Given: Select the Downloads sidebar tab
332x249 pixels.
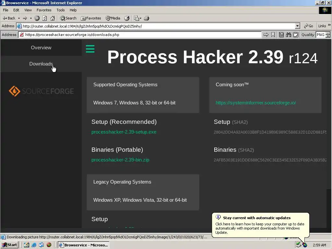Looking at the screenshot, I should (x=41, y=64).
